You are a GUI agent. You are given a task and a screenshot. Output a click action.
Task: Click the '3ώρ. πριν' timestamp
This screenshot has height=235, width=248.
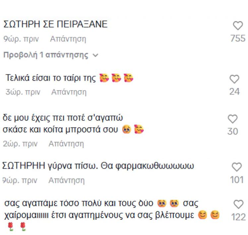[x=23, y=92]
